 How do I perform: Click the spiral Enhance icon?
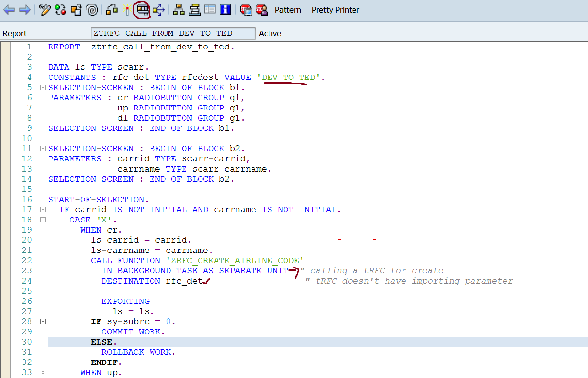pyautogui.click(x=91, y=9)
